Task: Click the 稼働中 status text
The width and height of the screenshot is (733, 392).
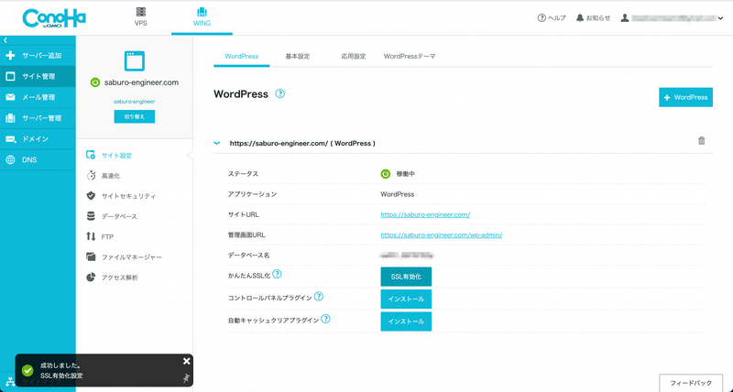Action: (405, 174)
